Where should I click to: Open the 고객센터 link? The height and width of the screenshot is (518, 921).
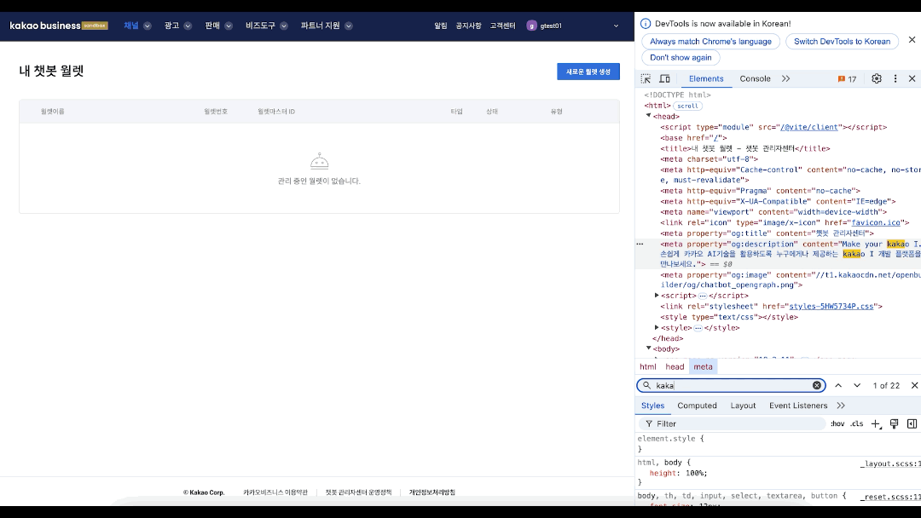[502, 26]
